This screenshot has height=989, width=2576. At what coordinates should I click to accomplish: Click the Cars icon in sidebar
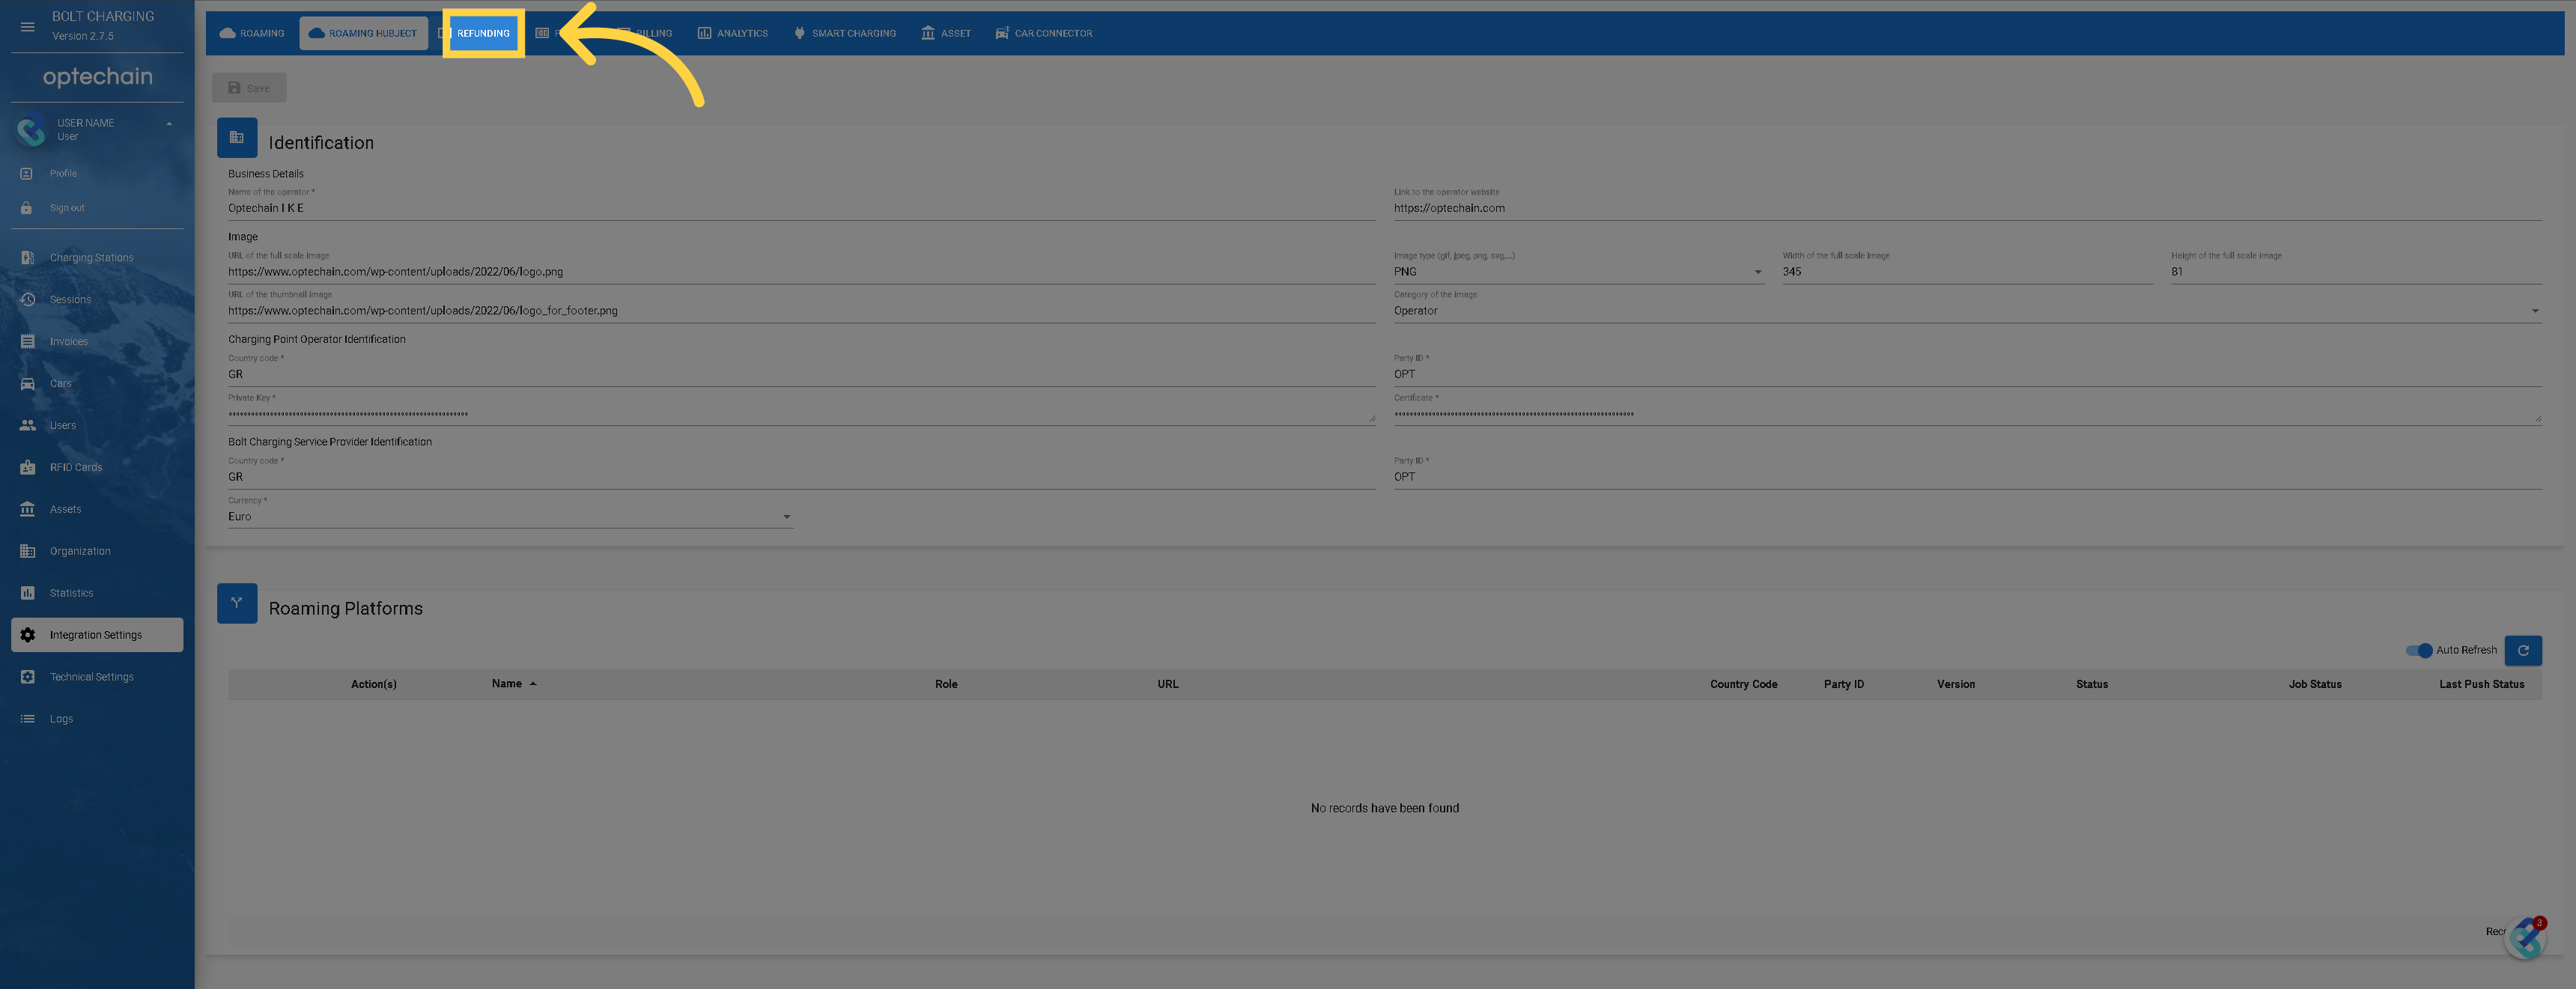coord(27,384)
